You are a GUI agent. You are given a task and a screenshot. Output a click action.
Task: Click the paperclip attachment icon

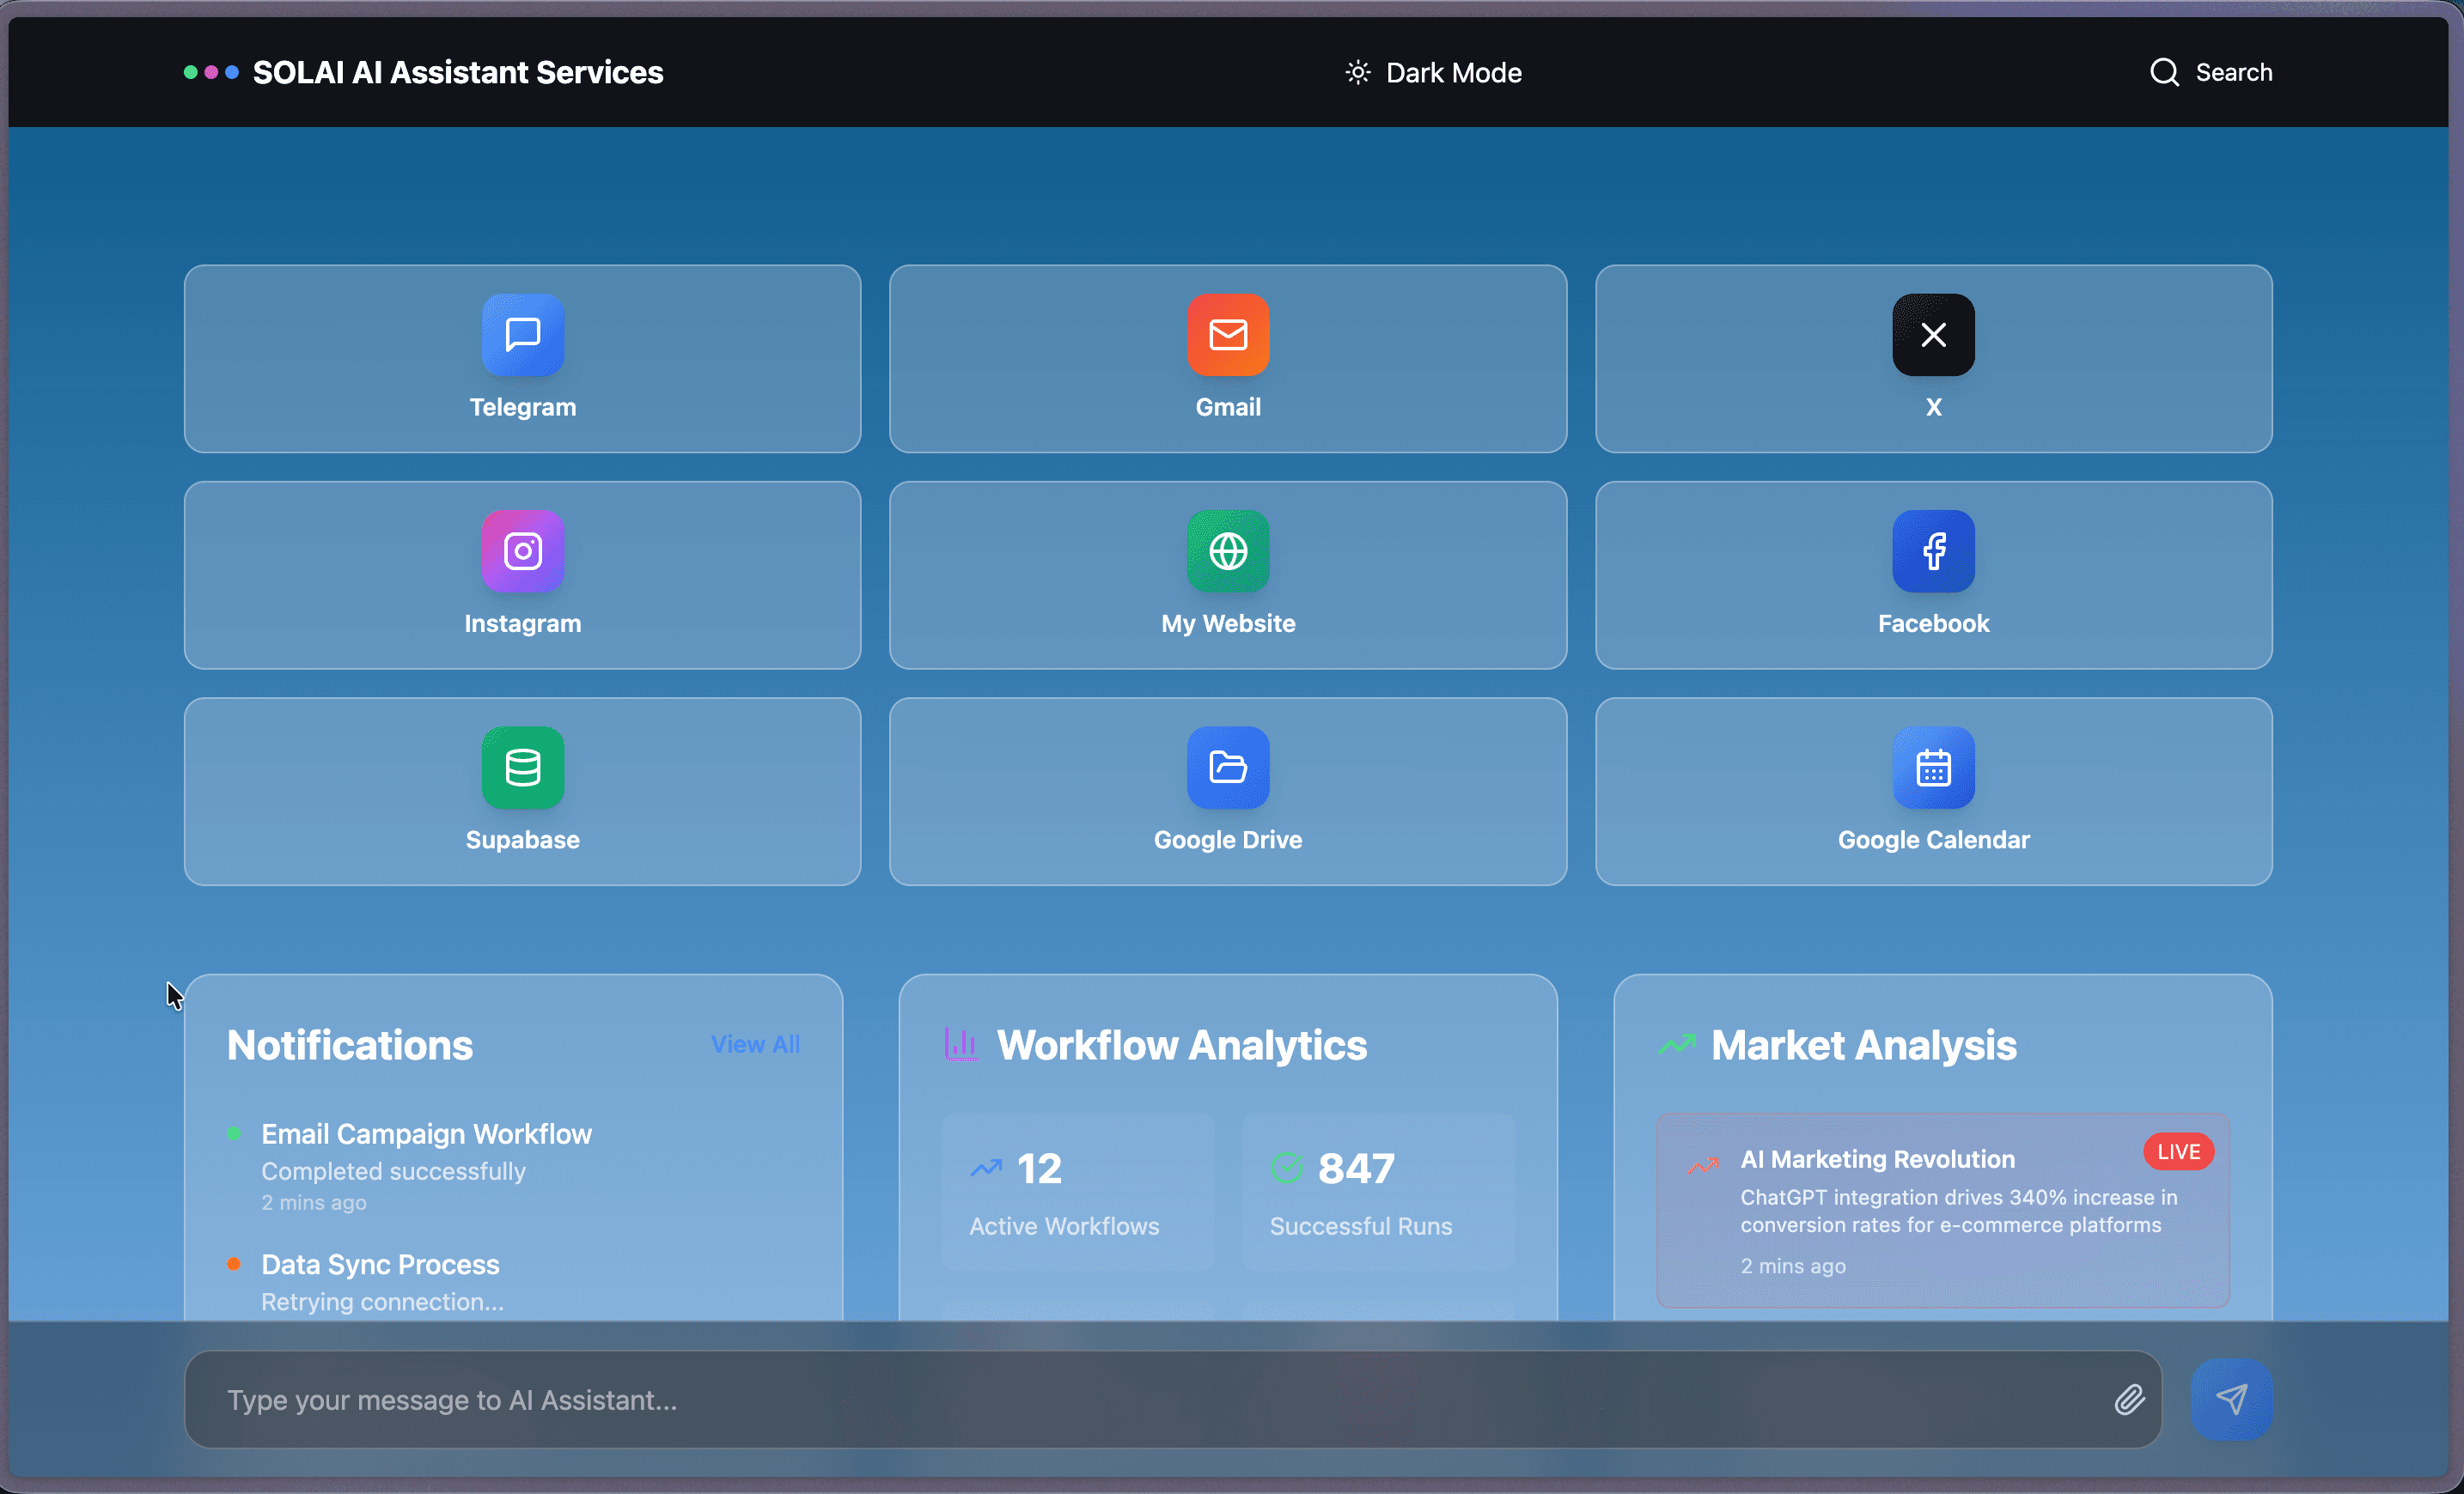2129,1399
